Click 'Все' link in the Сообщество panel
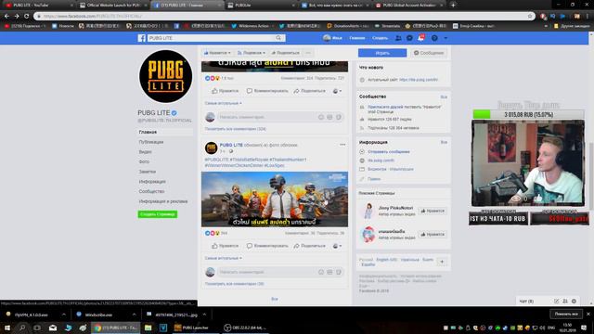594x334 pixels. pos(444,96)
